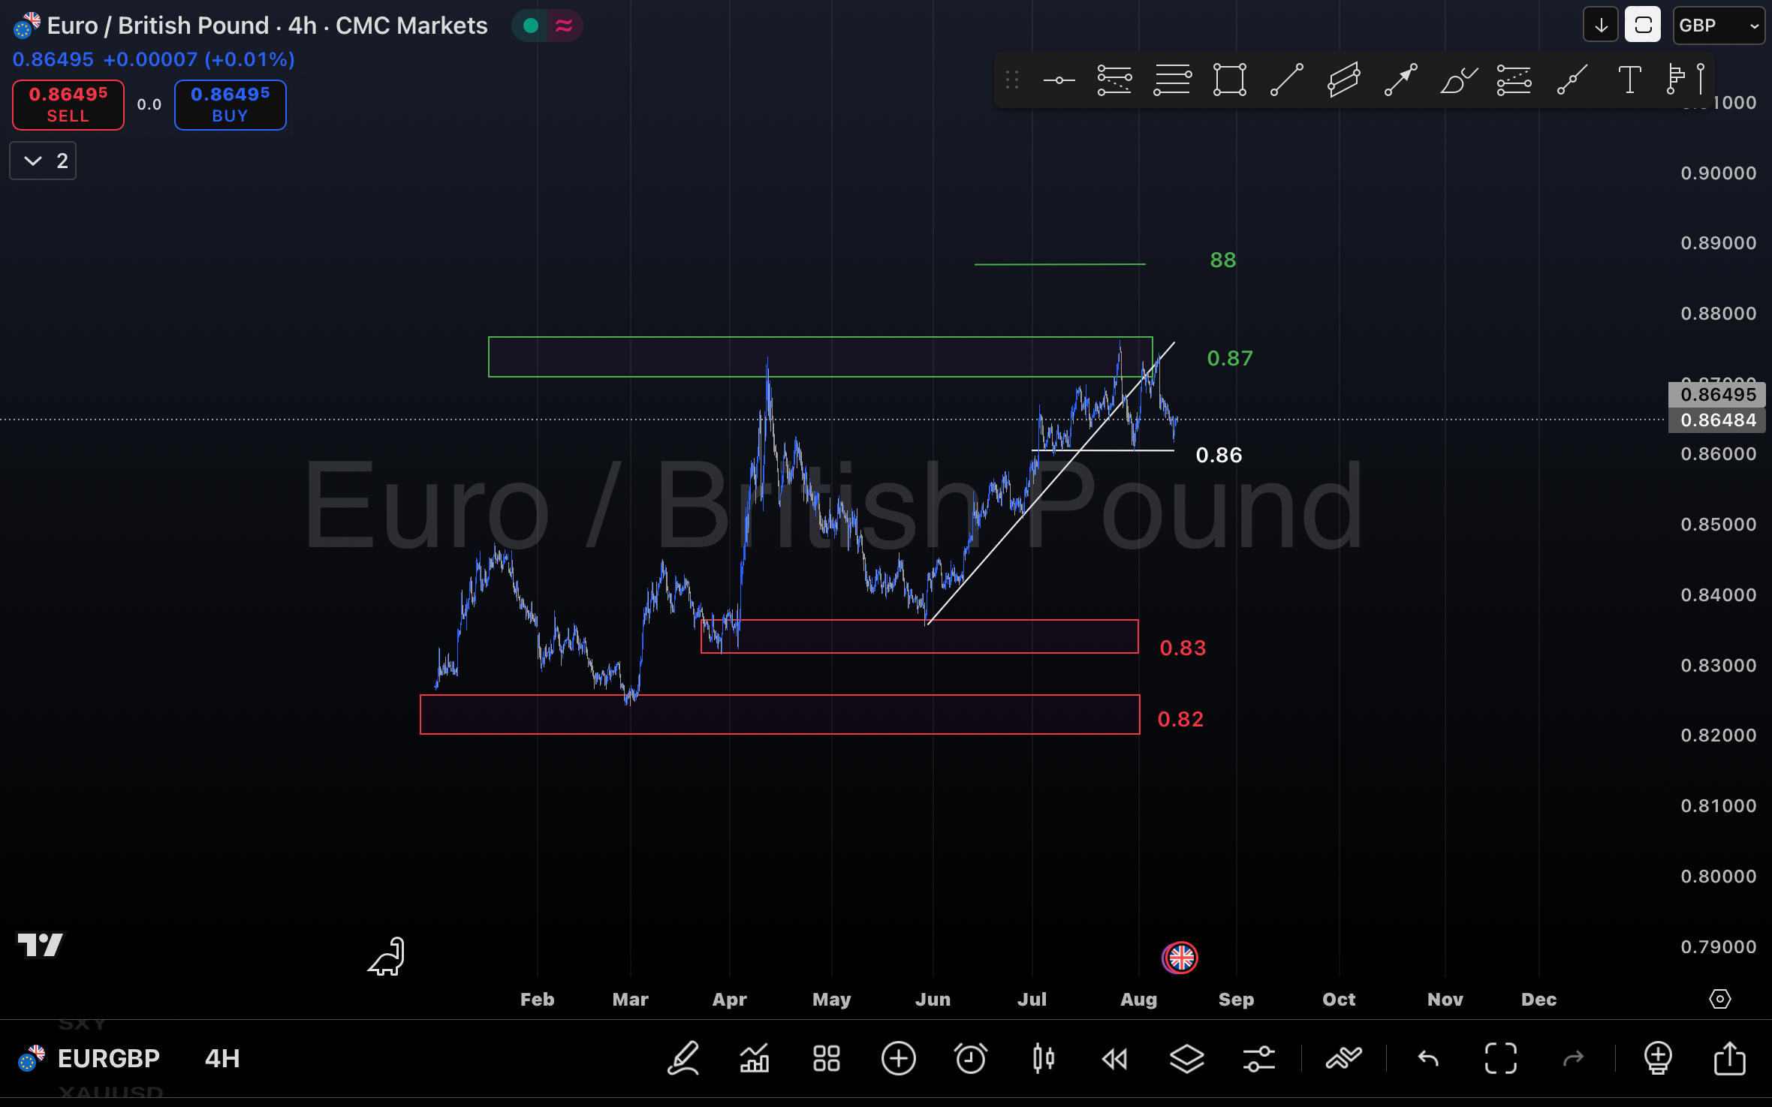The width and height of the screenshot is (1772, 1107).
Task: Share the chart
Action: pyautogui.click(x=1730, y=1059)
